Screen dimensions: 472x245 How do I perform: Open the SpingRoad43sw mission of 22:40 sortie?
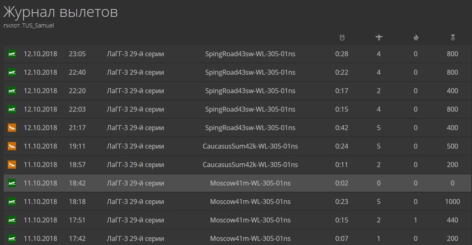250,72
